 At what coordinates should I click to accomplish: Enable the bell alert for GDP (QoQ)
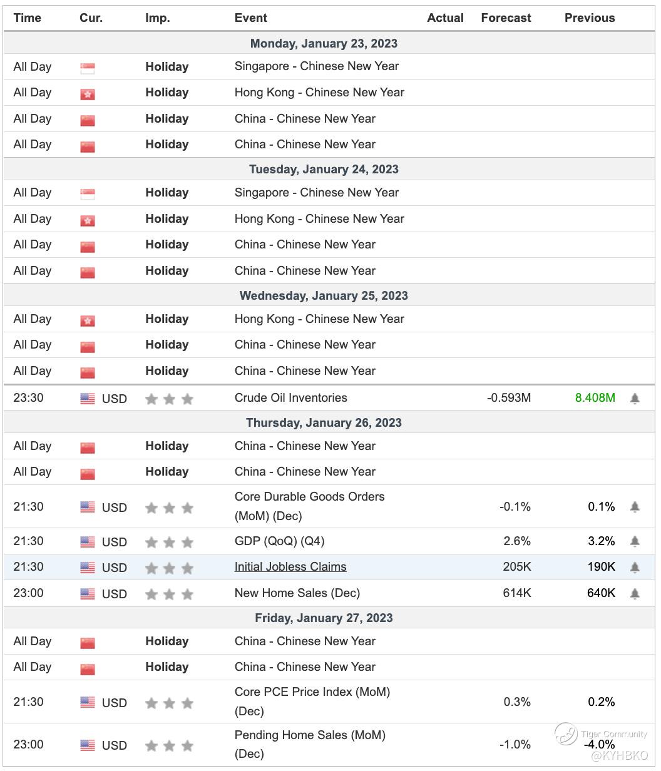(x=635, y=541)
